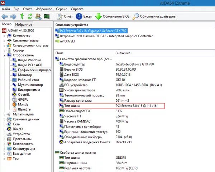
Task: Select Видео Windows tree item
Action: (x=30, y=60)
